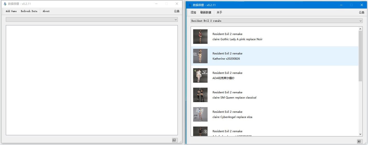
Task: Open 公告 notice in left window
Action: (177, 11)
